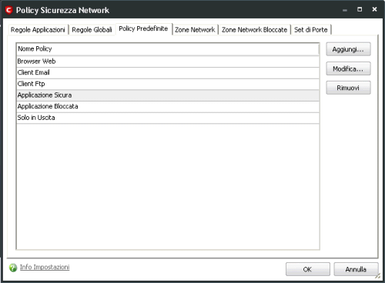Minimize the Policy Sicurezza Network window

click(x=345, y=10)
